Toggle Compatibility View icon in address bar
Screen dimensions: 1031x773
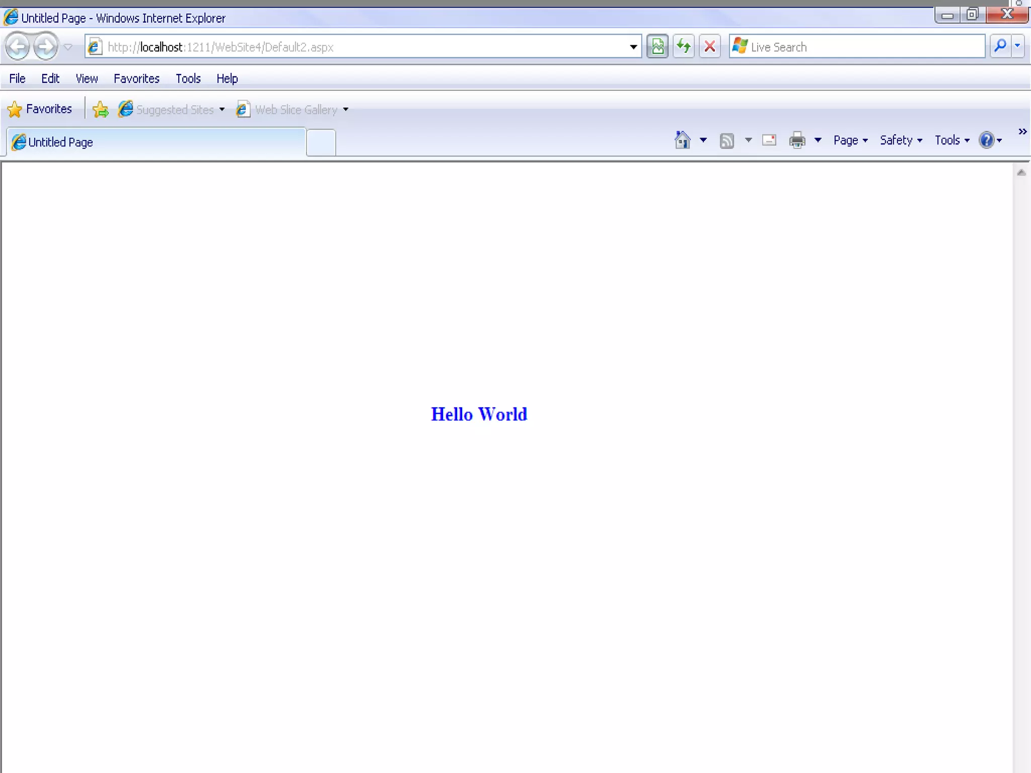point(657,47)
